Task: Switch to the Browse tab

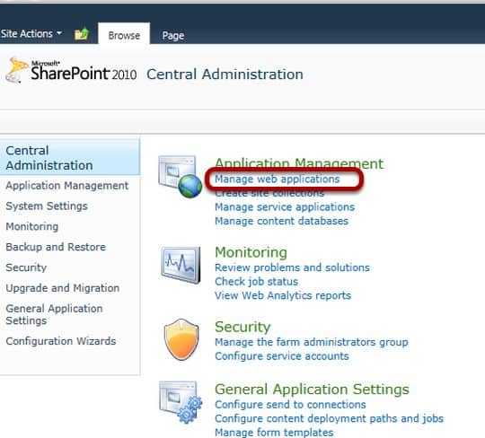Action: [x=124, y=35]
